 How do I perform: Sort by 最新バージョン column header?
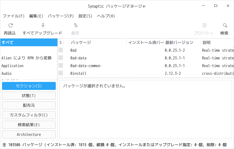pos(182,43)
